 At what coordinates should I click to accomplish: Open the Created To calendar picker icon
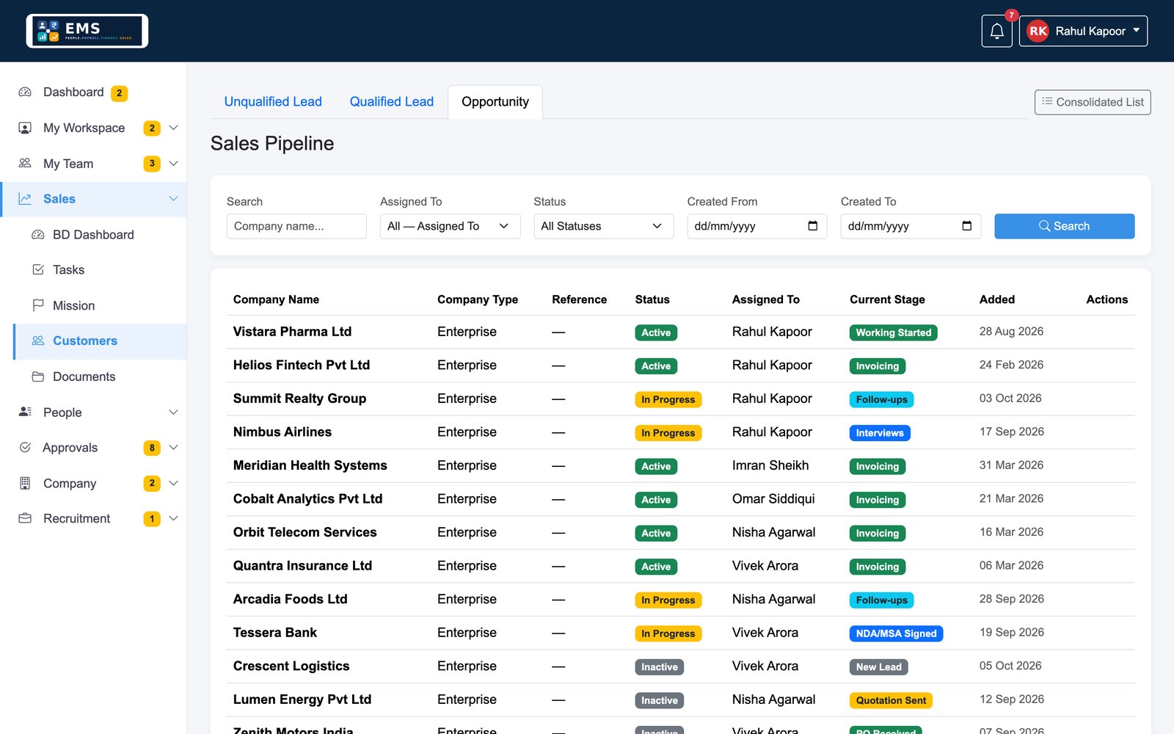(x=966, y=226)
